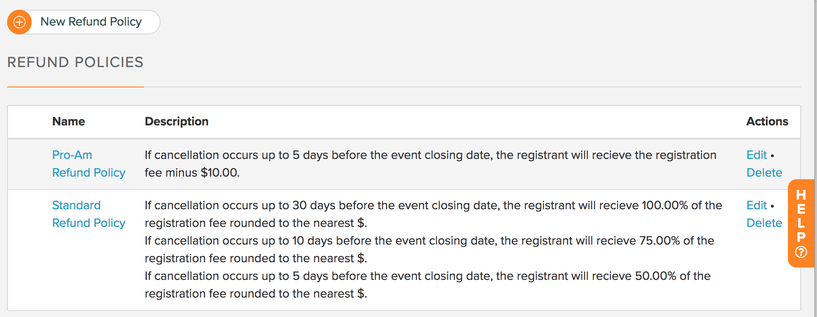The width and height of the screenshot is (817, 317).
Task: Click the orange plus circle icon
Action: click(19, 22)
